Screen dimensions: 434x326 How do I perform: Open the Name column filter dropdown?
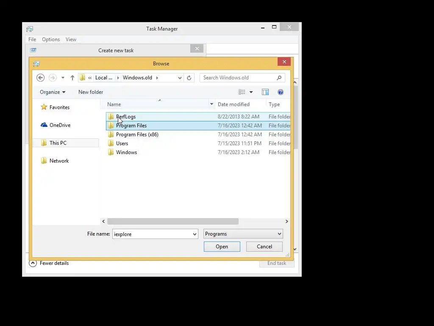click(211, 104)
